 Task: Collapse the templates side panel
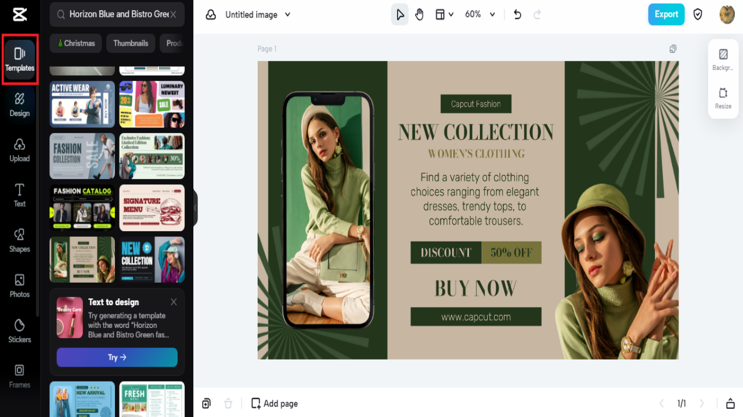click(x=195, y=207)
